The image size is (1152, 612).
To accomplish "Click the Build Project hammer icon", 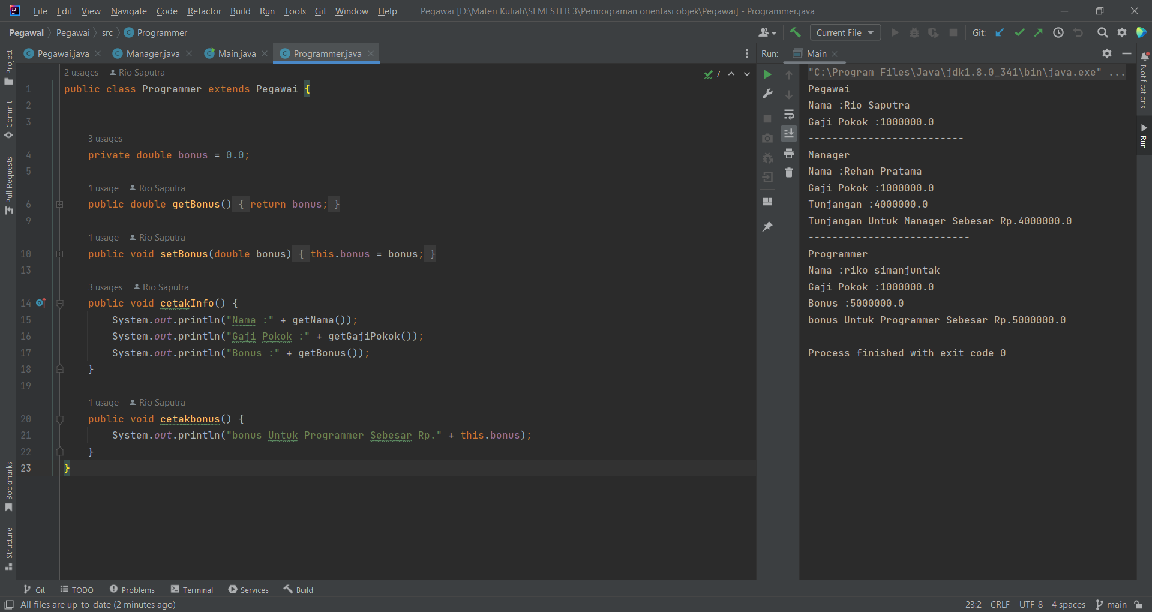I will 795,32.
